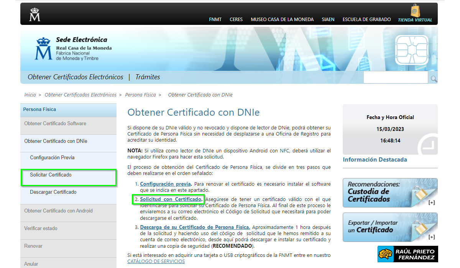Image resolution: width=460 pixels, height=268 pixels.
Task: Click the Raúl Prieto Fernández logo icon
Action: pyautogui.click(x=385, y=254)
